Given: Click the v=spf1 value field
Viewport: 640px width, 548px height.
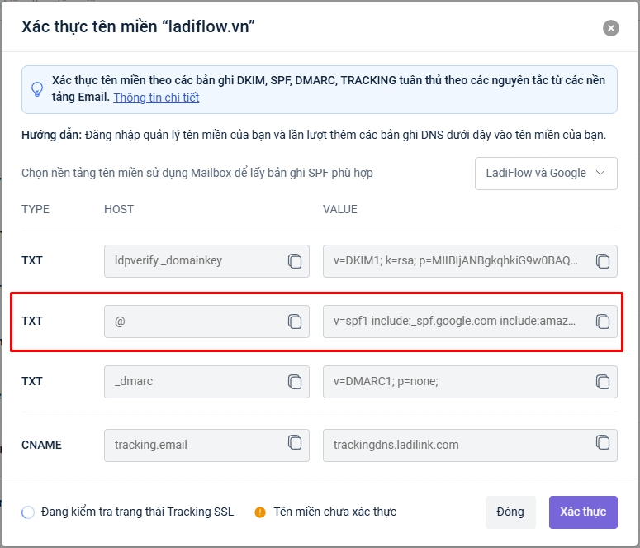Looking at the screenshot, I should (455, 322).
